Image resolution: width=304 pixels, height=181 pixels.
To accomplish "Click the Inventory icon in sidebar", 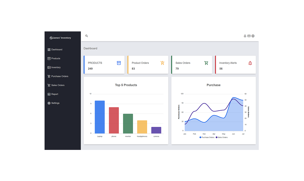I will (49, 67).
